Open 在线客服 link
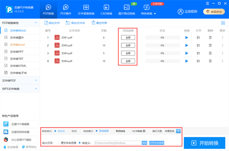Image resolution: width=229 pixels, height=151 pixels. pyautogui.click(x=11, y=147)
